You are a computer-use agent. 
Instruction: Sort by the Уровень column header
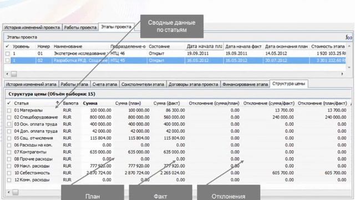pos(21,47)
